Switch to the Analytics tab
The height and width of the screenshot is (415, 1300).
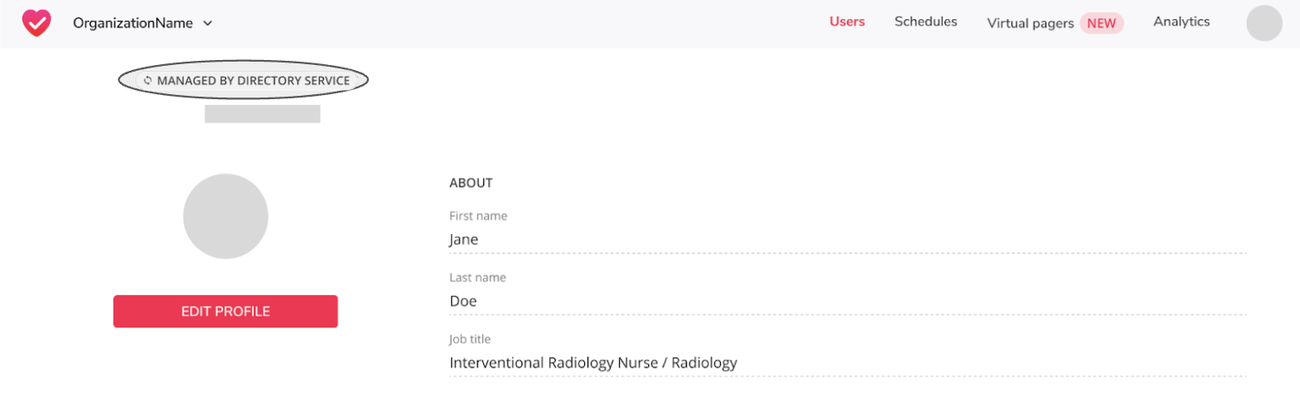click(1182, 22)
